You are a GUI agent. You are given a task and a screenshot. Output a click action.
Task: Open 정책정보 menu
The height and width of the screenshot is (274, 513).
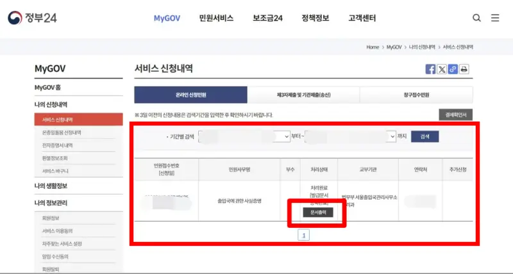tap(315, 19)
